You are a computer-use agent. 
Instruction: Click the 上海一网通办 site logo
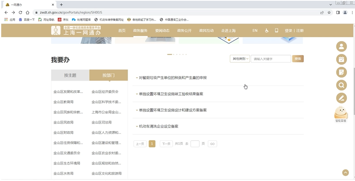click(x=76, y=30)
